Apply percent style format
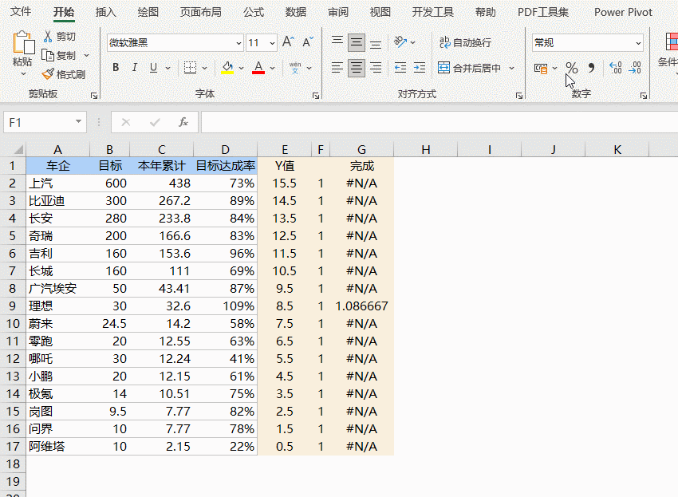 [x=572, y=68]
